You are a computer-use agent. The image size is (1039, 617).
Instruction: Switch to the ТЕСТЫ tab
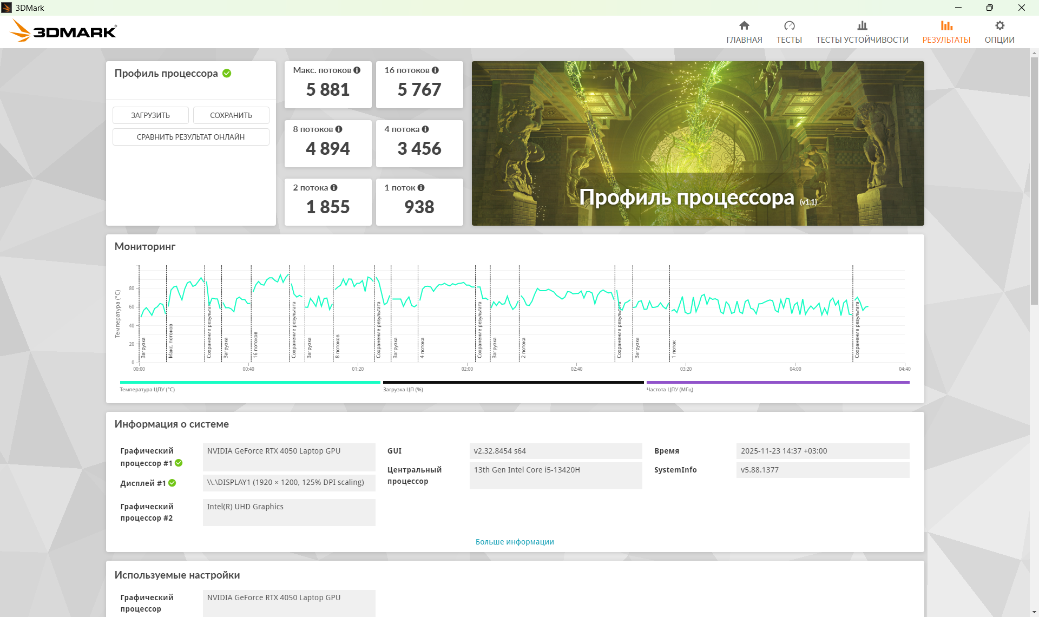[789, 32]
